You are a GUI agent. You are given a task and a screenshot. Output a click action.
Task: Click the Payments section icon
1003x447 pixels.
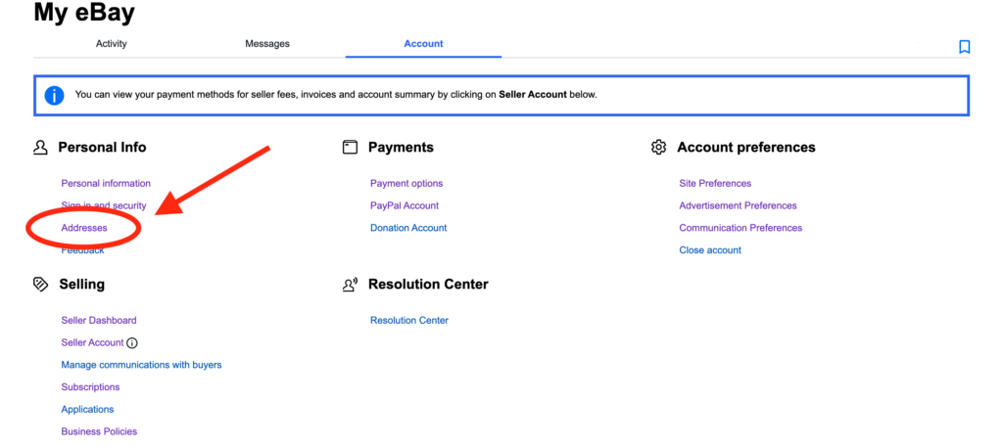point(350,148)
